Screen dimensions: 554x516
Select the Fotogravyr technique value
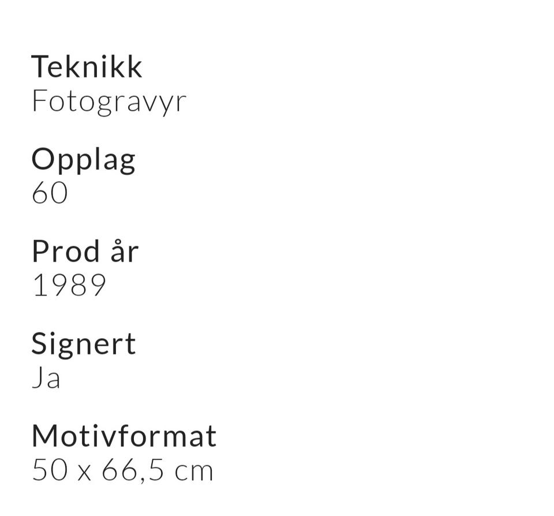pyautogui.click(x=108, y=101)
